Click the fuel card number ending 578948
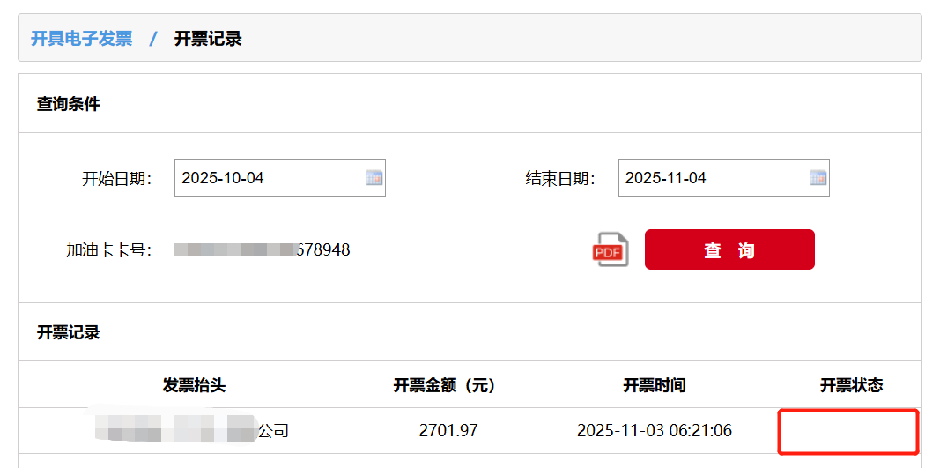 [262, 250]
